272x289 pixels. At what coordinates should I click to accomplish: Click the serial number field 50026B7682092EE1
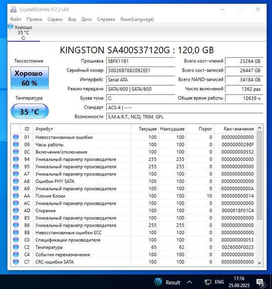tap(141, 70)
